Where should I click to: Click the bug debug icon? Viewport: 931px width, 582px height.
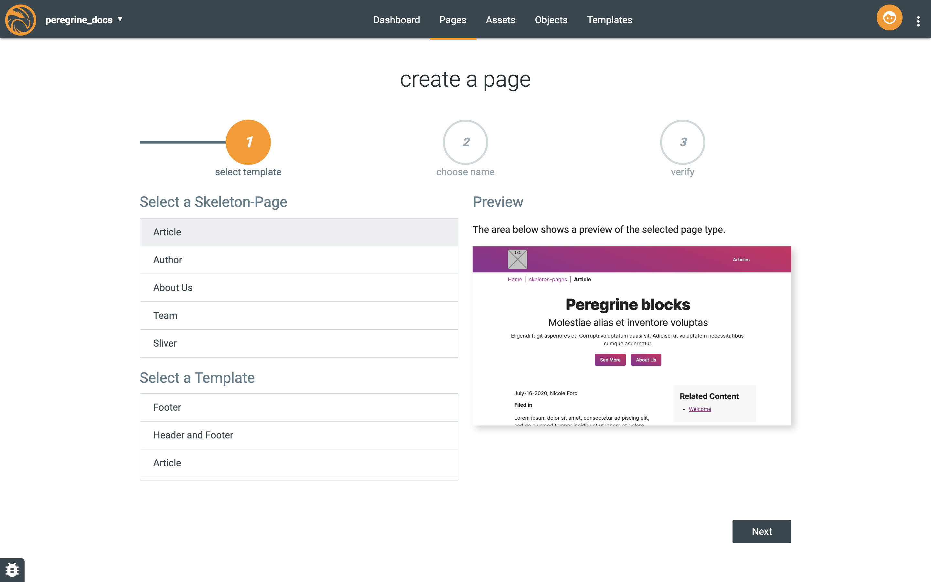coord(12,570)
